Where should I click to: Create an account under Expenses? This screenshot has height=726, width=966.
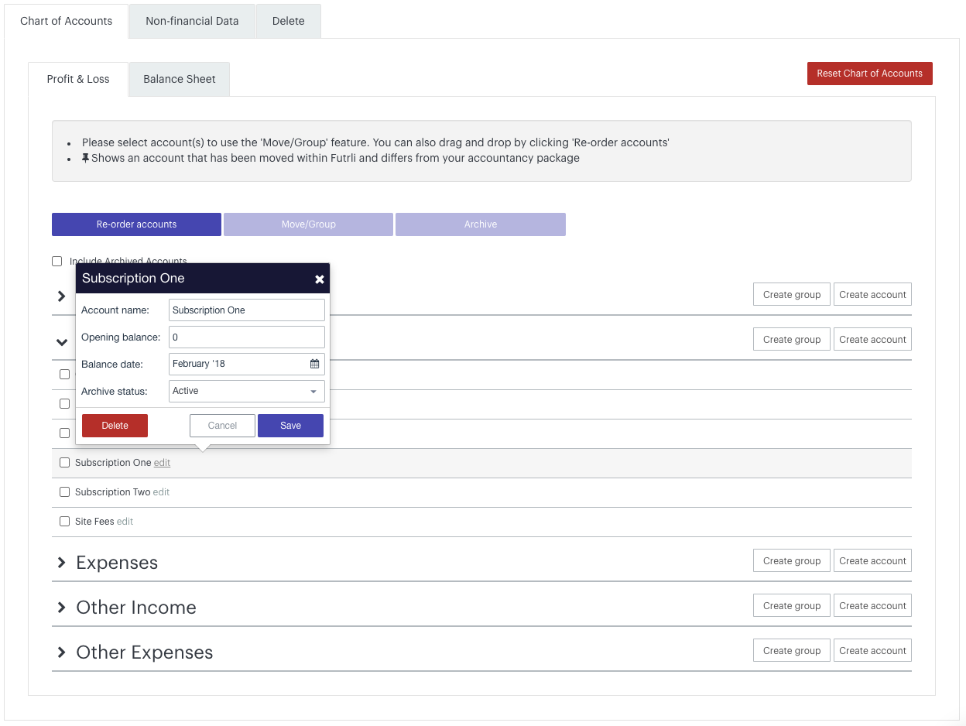tap(872, 561)
